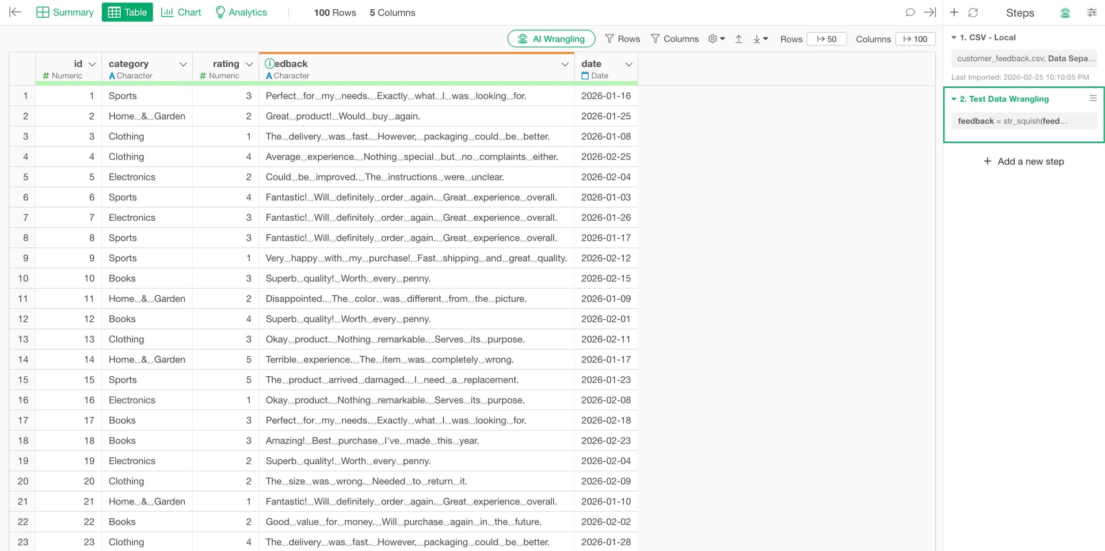Open the sliders settings icon in Steps
Screen dimensions: 1105x551
point(1092,12)
